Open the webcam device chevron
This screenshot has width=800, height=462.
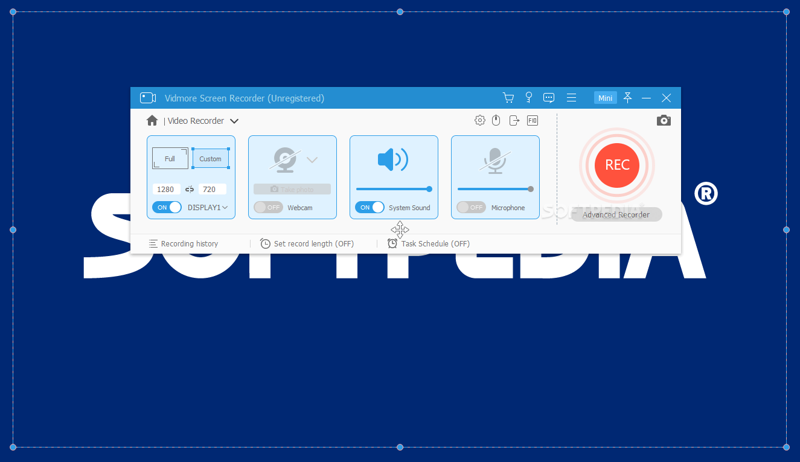tap(312, 159)
